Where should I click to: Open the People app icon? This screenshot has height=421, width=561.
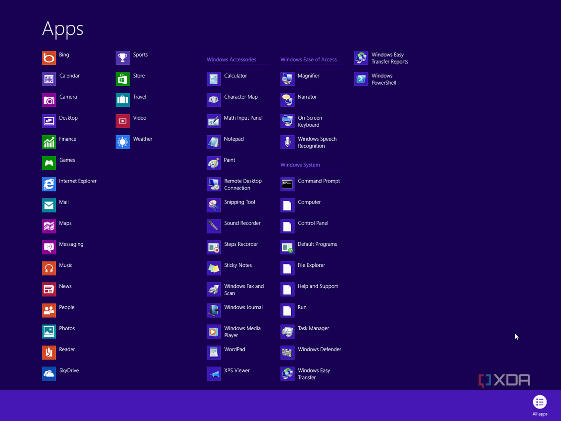click(49, 311)
